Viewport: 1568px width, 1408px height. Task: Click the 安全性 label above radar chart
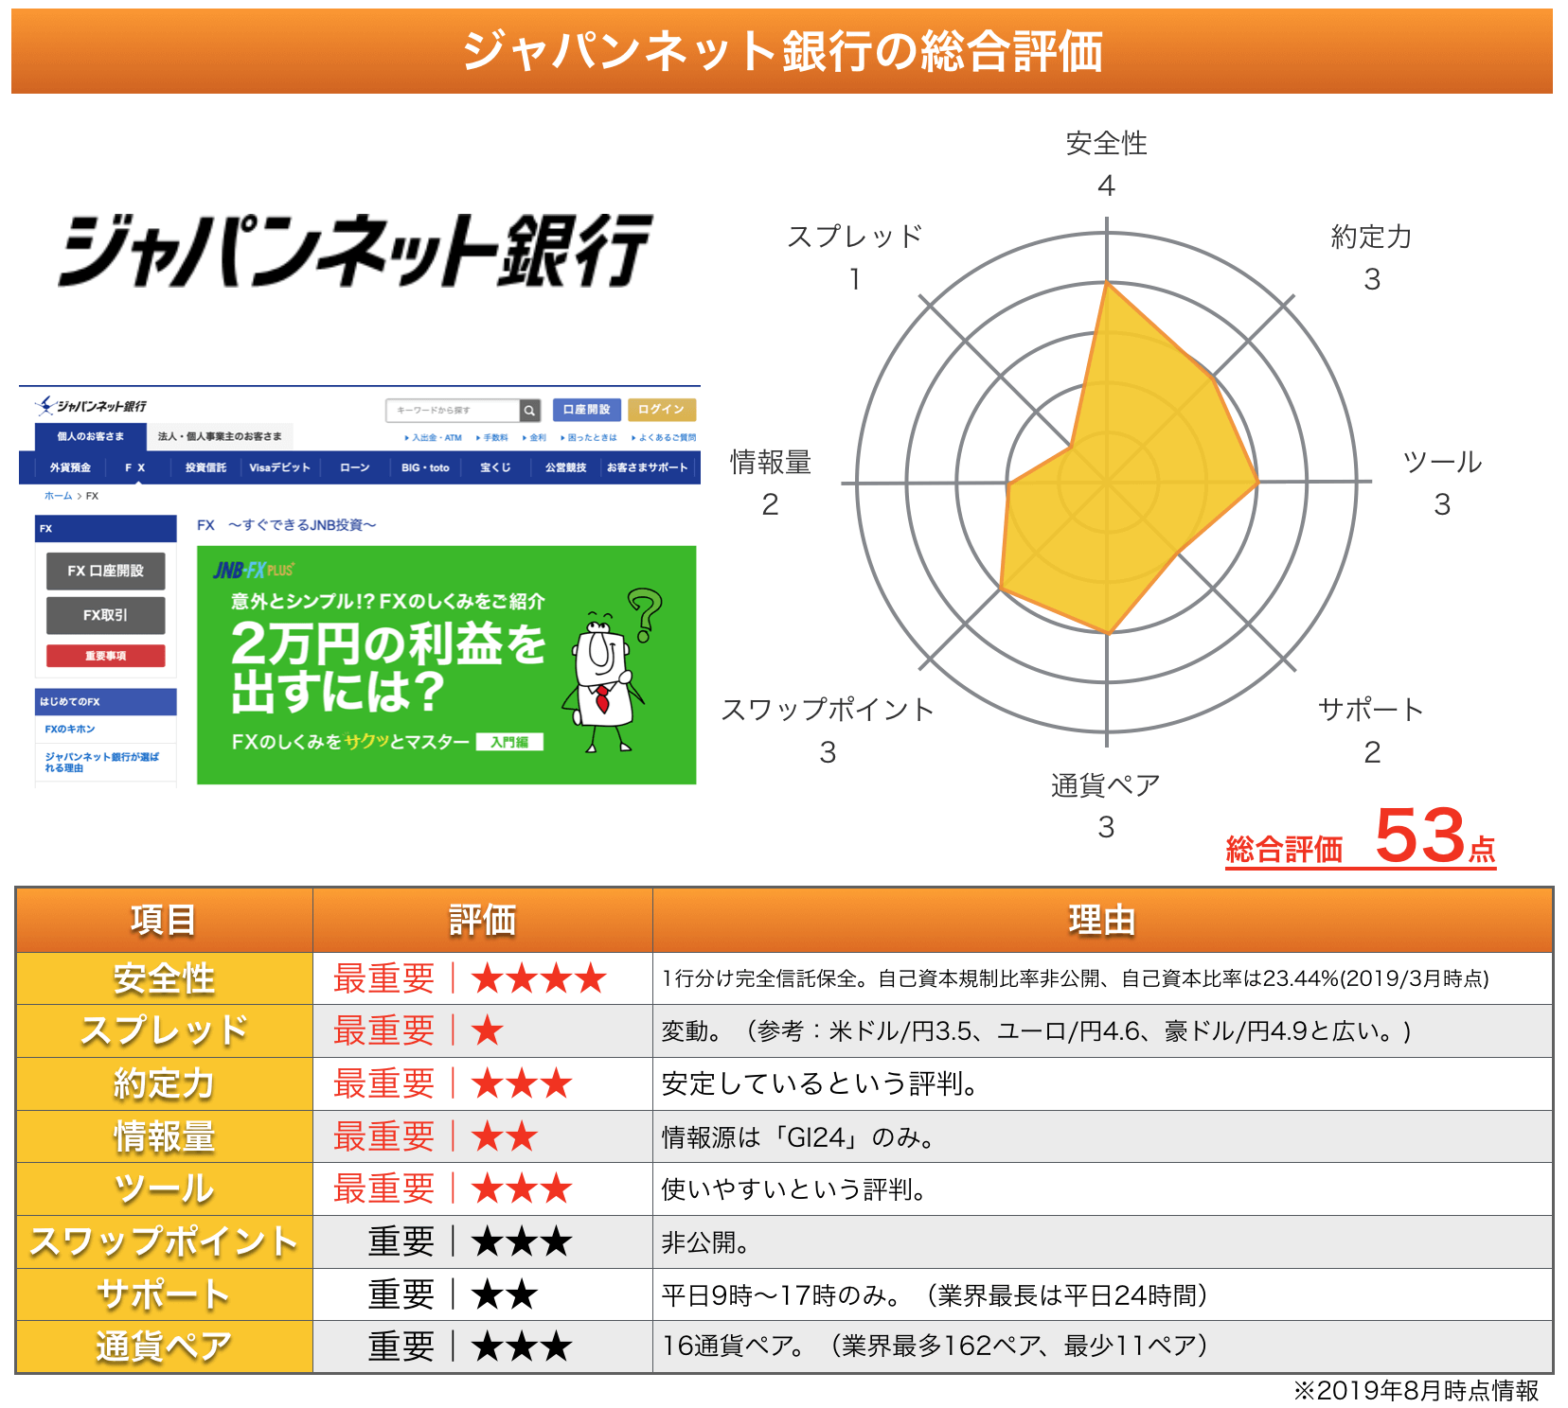[1106, 143]
